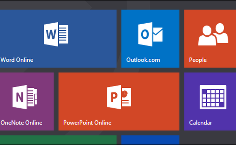This screenshot has height=145, width=236.
Task: Click the Outlook.com envelope icon
Action: [150, 34]
